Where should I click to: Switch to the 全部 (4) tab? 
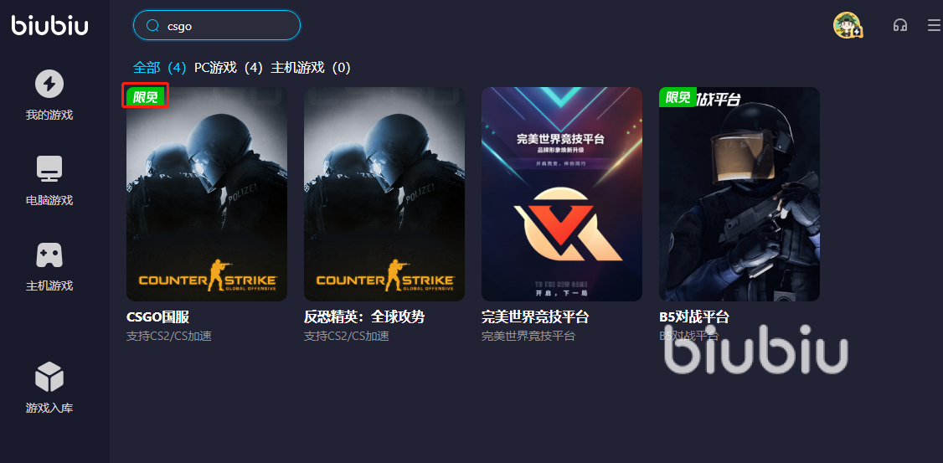tap(160, 68)
